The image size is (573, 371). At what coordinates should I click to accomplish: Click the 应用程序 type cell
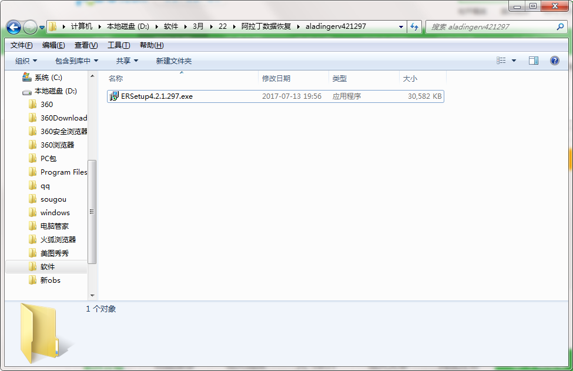pyautogui.click(x=346, y=96)
